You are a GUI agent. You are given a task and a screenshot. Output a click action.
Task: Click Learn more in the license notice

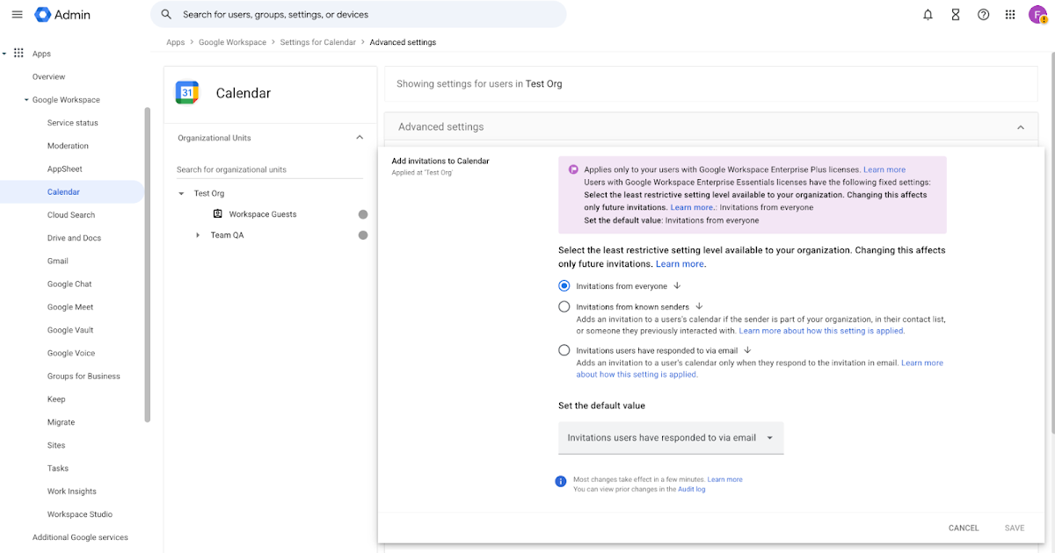click(x=884, y=169)
